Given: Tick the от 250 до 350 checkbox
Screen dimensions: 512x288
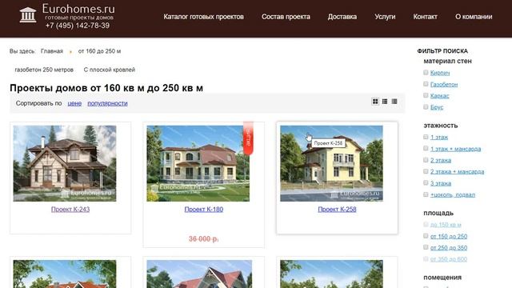Looking at the screenshot, I should click(426, 247).
